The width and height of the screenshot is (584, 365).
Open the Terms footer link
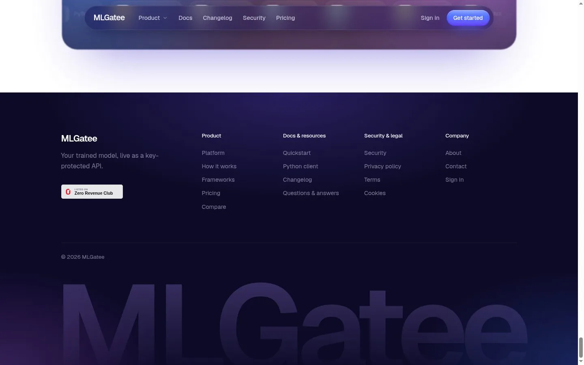pos(372,180)
